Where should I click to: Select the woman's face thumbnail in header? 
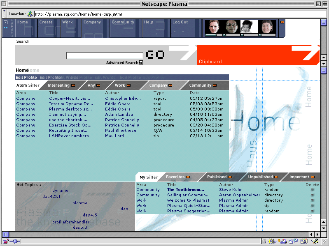click(x=267, y=27)
